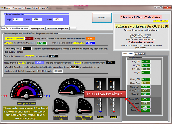172x129 pixels.
Task: Click the Monthly Overbought State gauge
Action: pyautogui.click(x=84, y=107)
